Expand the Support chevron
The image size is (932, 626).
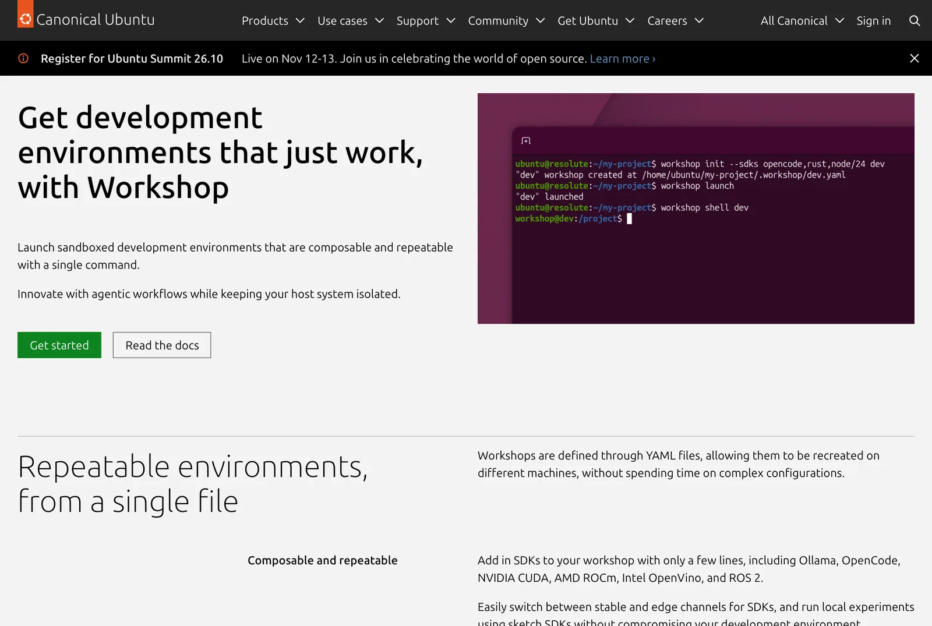coord(451,20)
